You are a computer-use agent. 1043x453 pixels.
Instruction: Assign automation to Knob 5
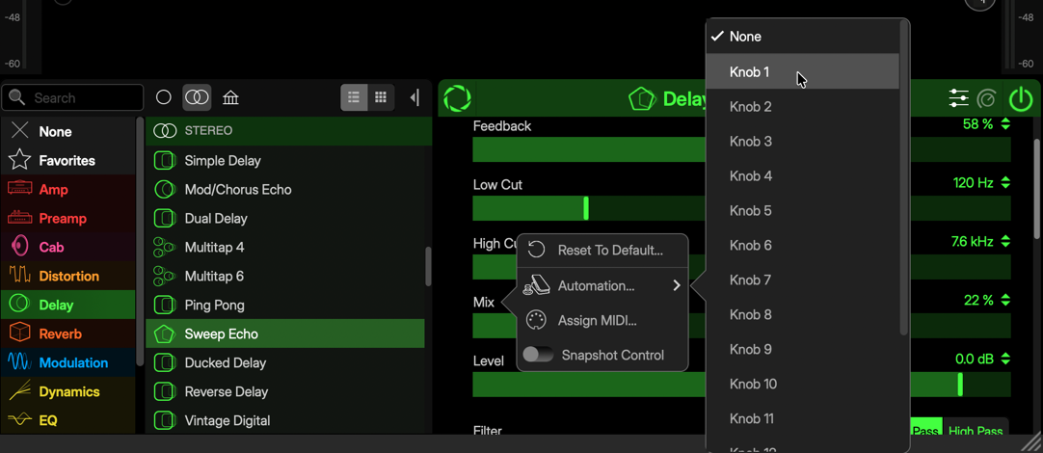[x=803, y=211]
